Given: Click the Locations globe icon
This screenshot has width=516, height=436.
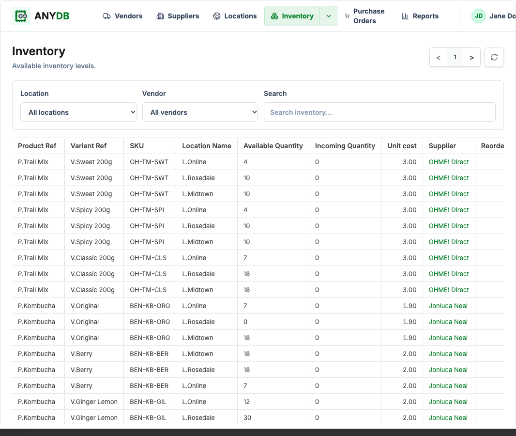Looking at the screenshot, I should tap(216, 16).
